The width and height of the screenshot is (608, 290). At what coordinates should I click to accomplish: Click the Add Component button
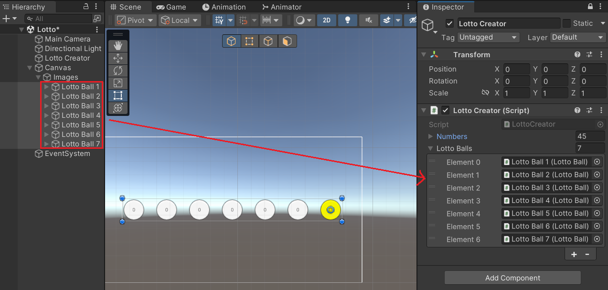tap(512, 278)
